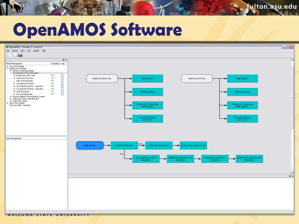Click Completed checkmark for Two Episode Workers - Episode 1
The image size is (299, 224).
pos(52,86)
